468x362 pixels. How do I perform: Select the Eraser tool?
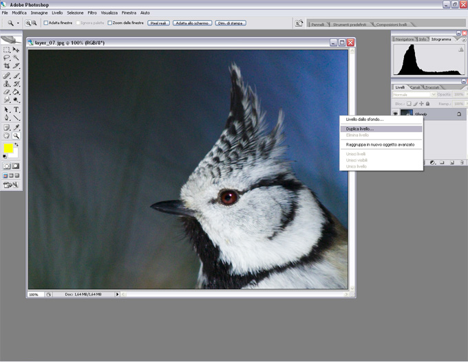point(7,92)
